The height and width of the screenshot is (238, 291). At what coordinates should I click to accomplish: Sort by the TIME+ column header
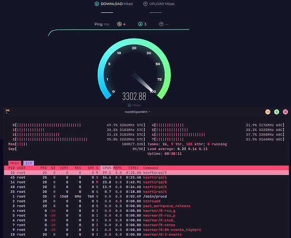pyautogui.click(x=133, y=168)
